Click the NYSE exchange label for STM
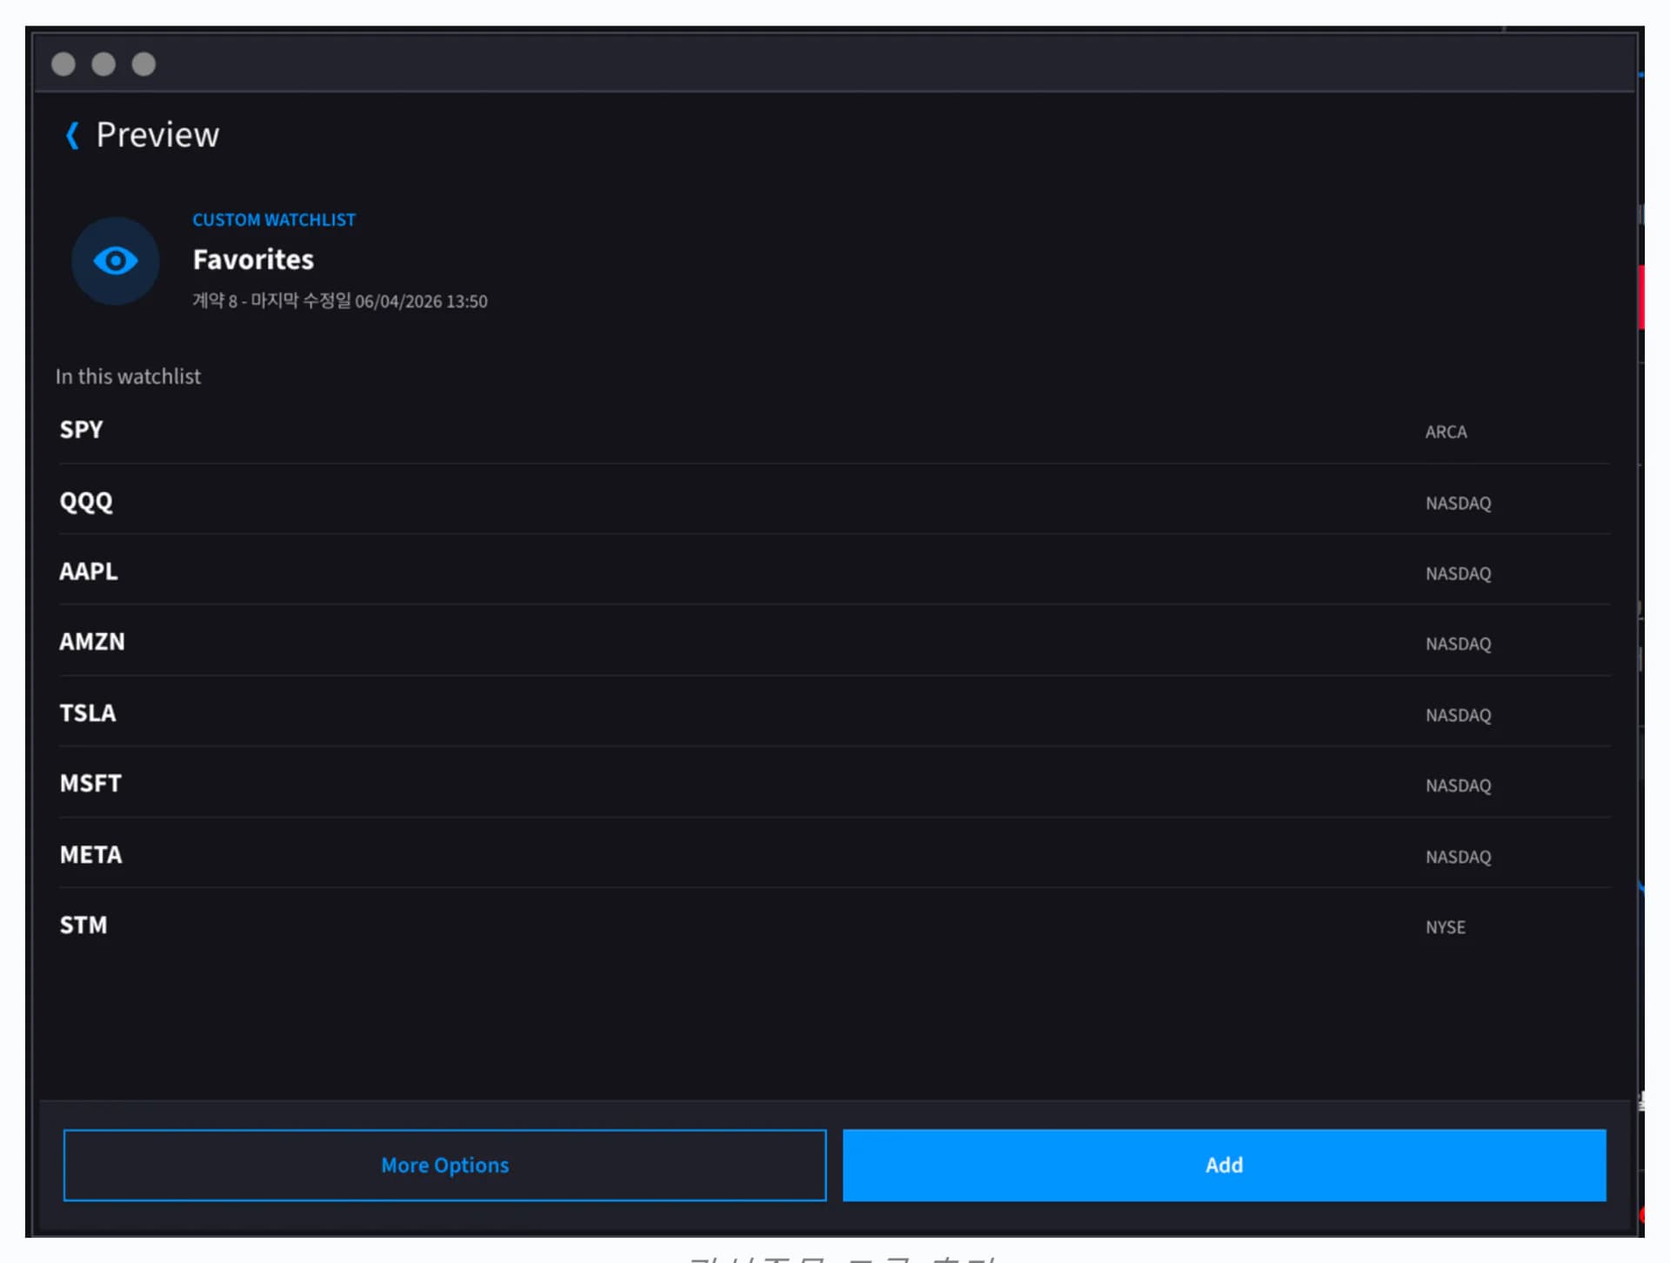The height and width of the screenshot is (1263, 1670). (x=1445, y=927)
